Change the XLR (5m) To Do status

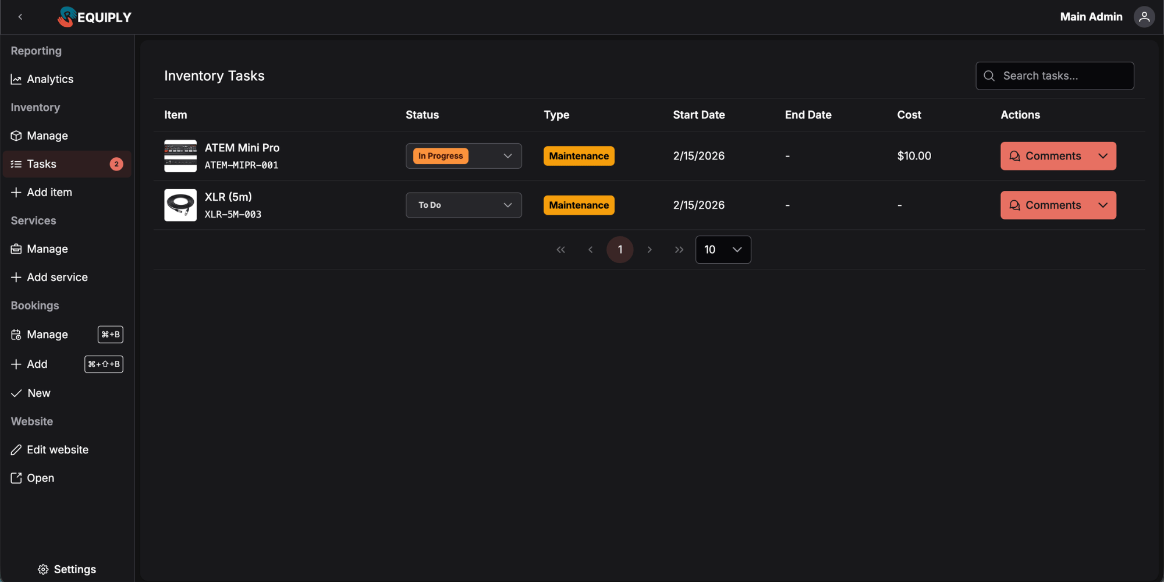pos(463,205)
